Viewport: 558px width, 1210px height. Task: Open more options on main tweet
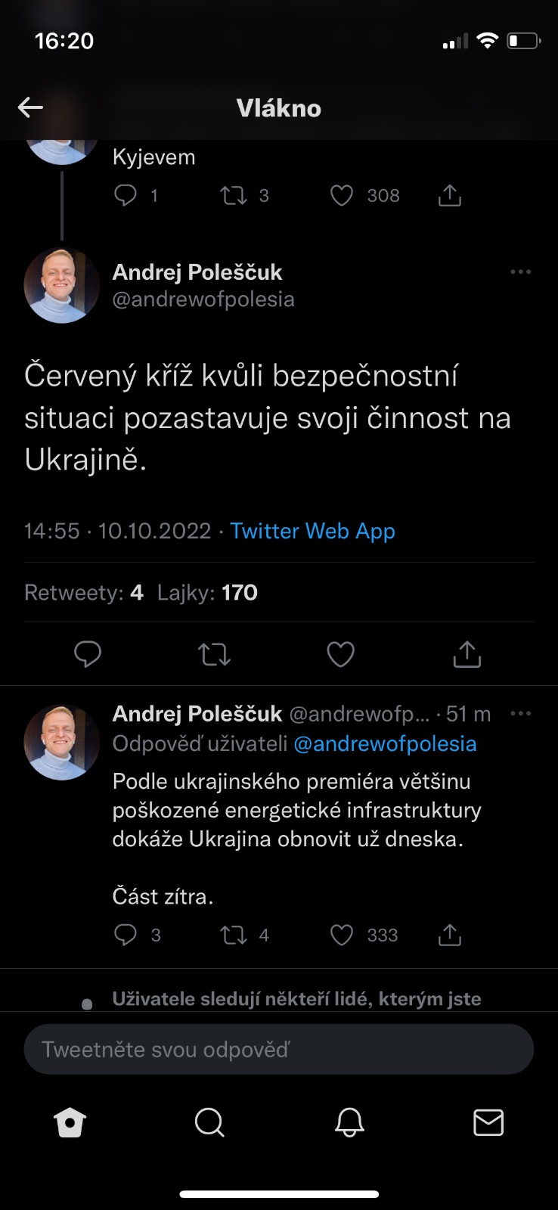click(521, 272)
